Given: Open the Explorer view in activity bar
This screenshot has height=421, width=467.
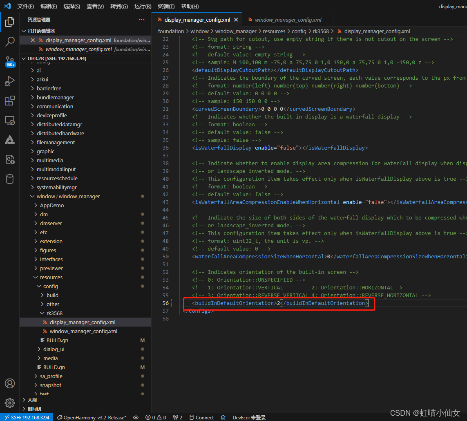Looking at the screenshot, I should click(x=9, y=22).
